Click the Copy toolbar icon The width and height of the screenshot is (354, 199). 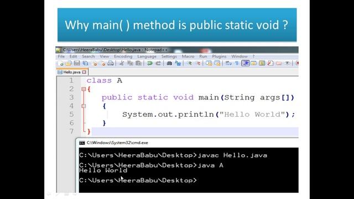point(131,64)
